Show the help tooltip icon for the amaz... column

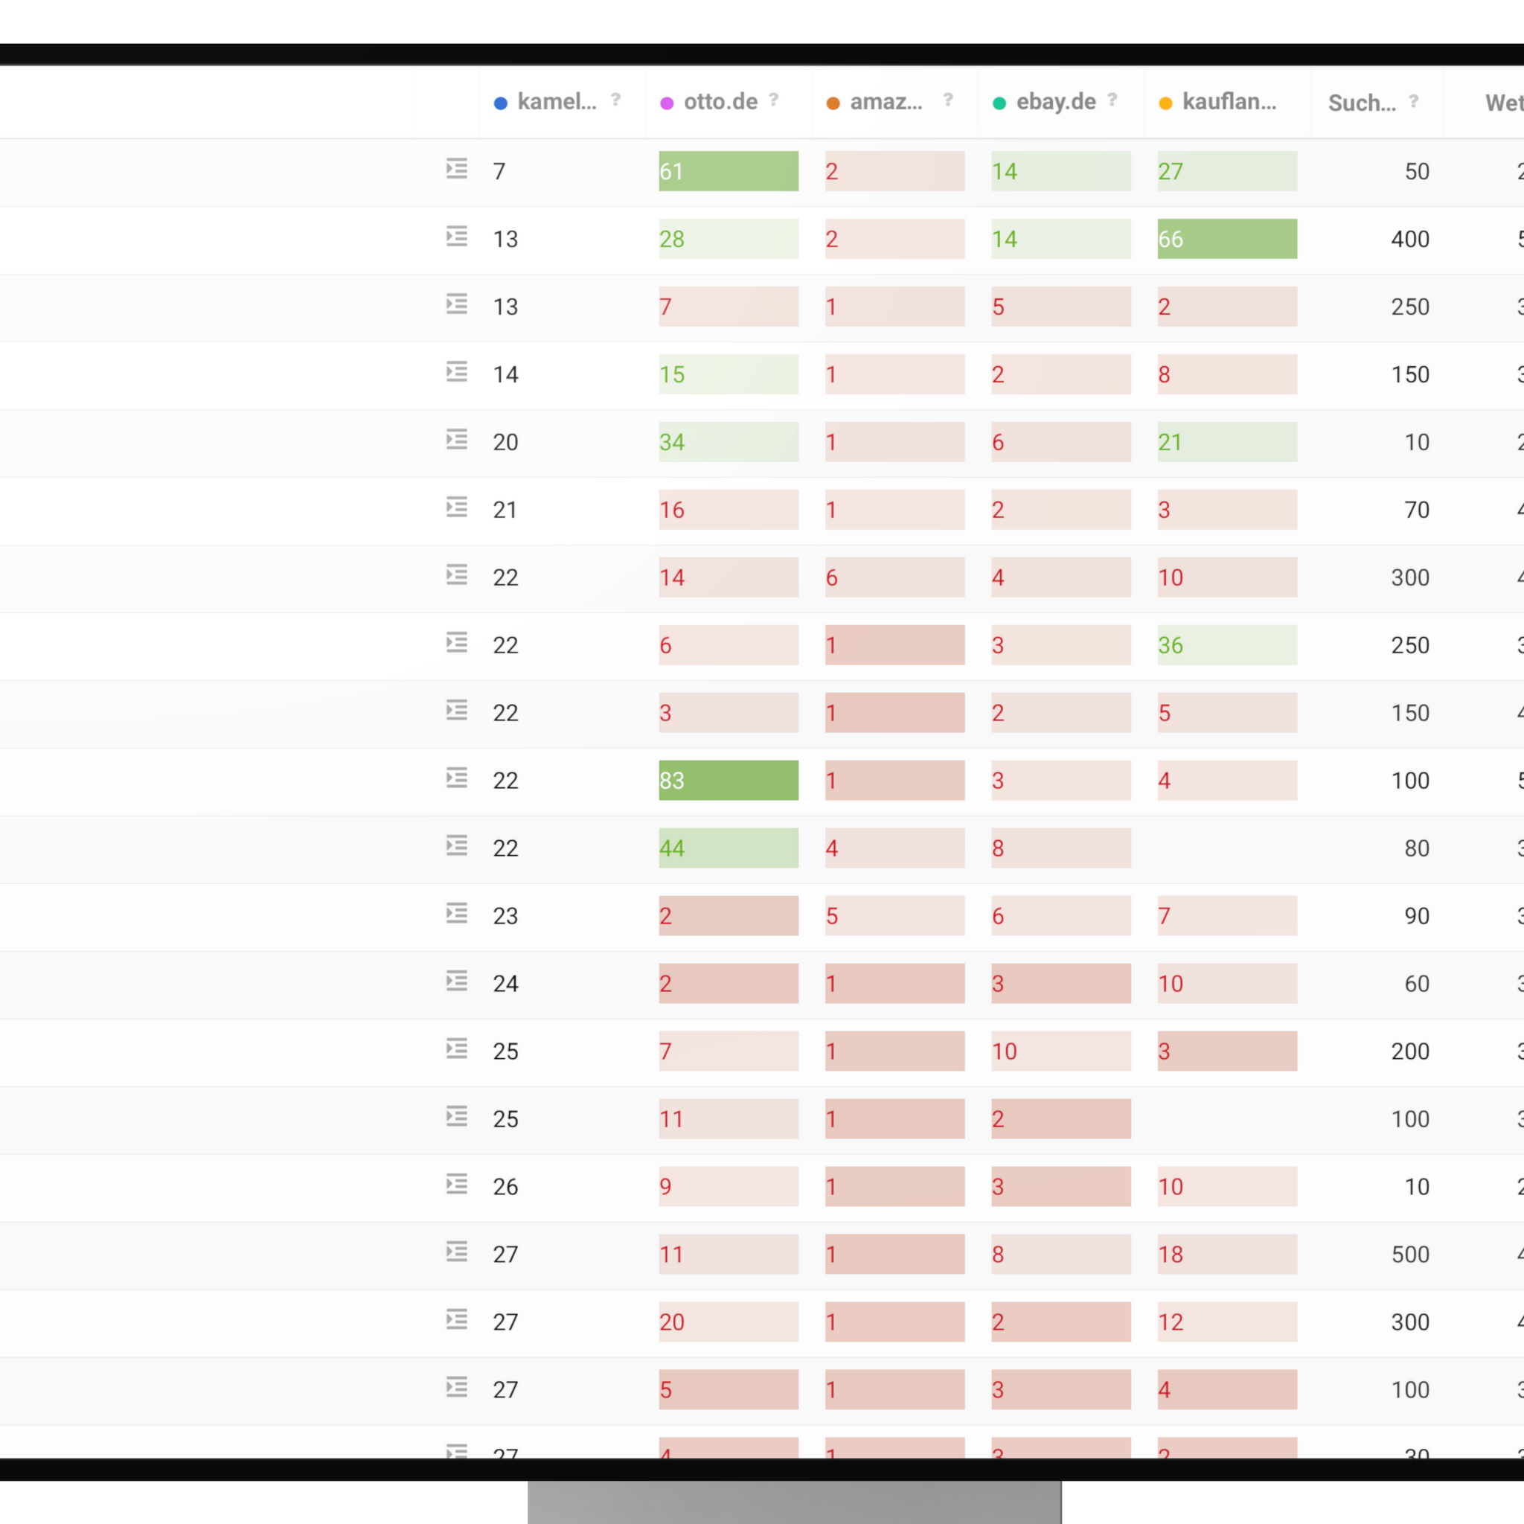(x=948, y=100)
